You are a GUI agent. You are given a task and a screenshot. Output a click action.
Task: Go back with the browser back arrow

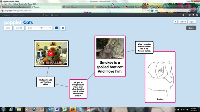(2, 11)
